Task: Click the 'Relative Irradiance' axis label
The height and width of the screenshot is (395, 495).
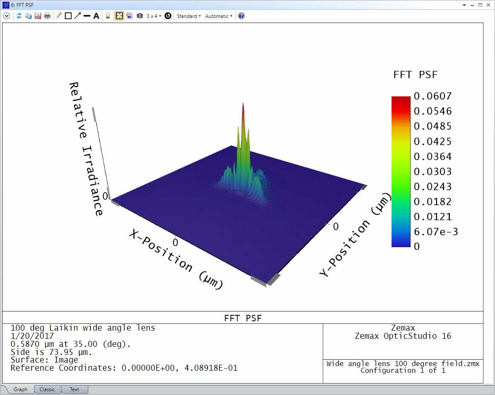Action: click(x=86, y=149)
